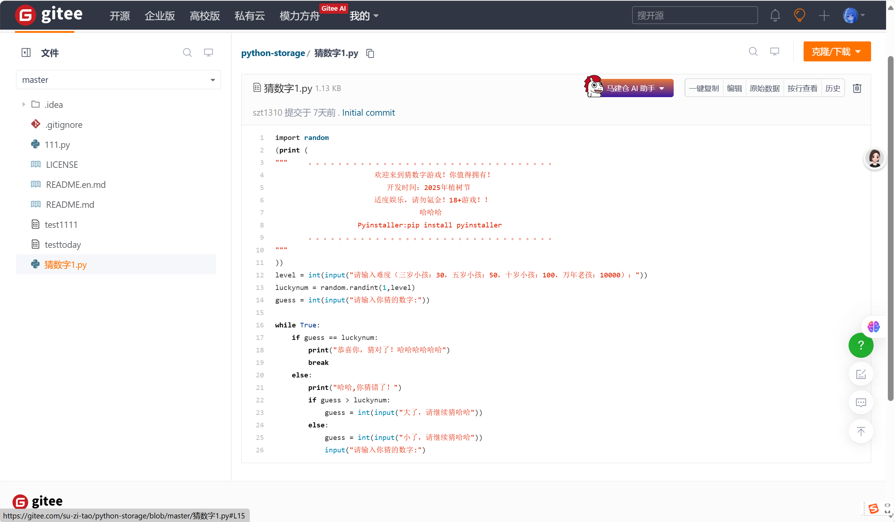The height and width of the screenshot is (522, 895).
Task: Click the monitor icon beside the clone button
Action: 774,52
